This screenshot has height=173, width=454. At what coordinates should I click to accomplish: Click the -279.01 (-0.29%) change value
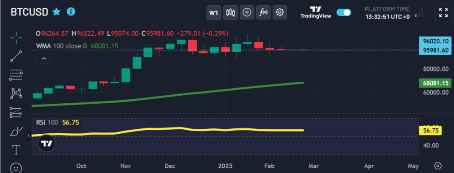click(x=202, y=34)
